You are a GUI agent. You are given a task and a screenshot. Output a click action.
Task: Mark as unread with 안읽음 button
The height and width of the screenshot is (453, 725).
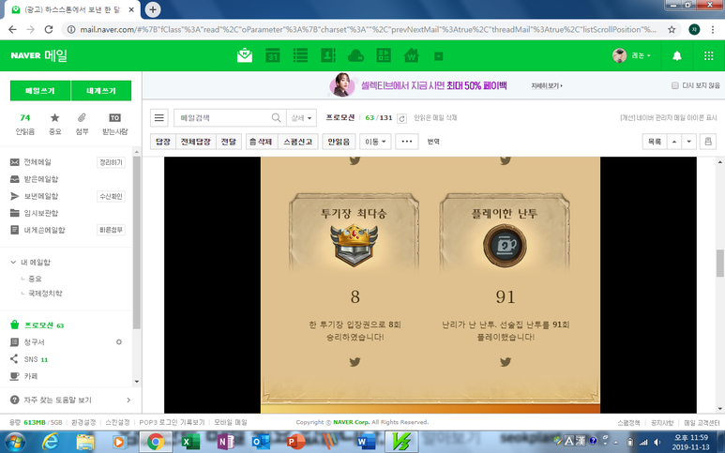point(339,142)
